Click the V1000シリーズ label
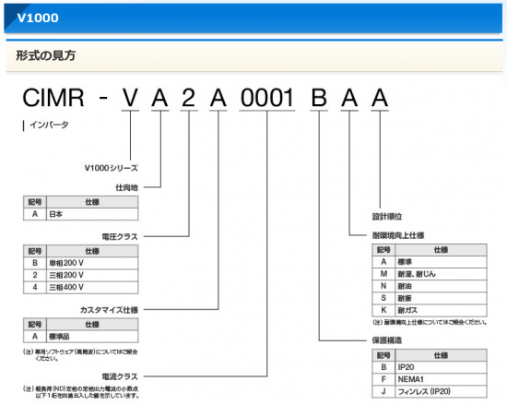This screenshot has height=405, width=507. click(111, 168)
